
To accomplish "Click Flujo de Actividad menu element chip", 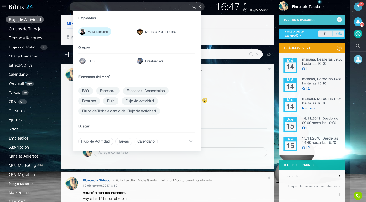I will [140, 101].
